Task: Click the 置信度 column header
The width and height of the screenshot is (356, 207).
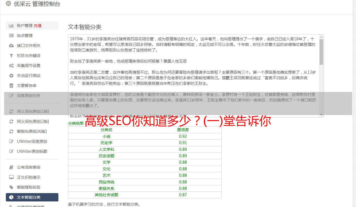Action: [183, 130]
